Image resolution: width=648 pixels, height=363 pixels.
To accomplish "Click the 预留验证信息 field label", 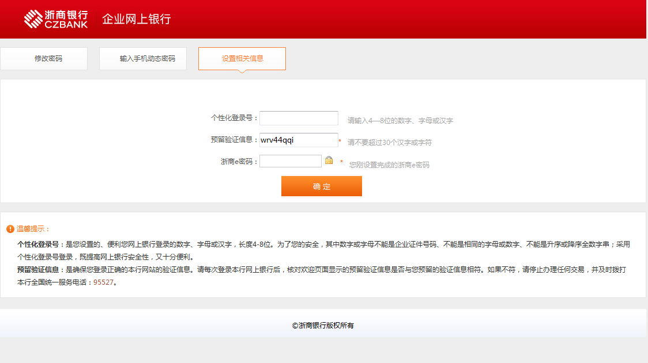I will pos(233,140).
